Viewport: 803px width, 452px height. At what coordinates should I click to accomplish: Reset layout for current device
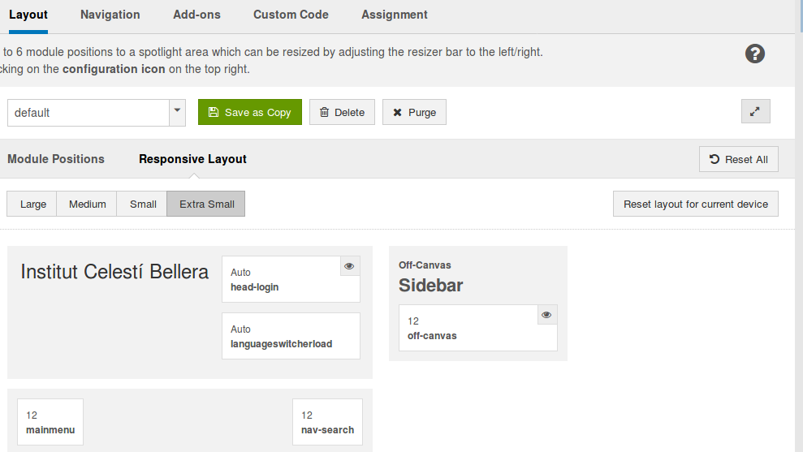[695, 204]
